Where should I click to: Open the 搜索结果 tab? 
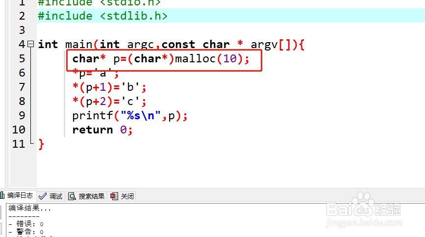tap(86, 196)
